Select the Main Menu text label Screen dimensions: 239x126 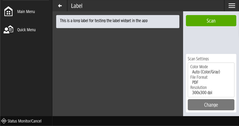pos(26,12)
